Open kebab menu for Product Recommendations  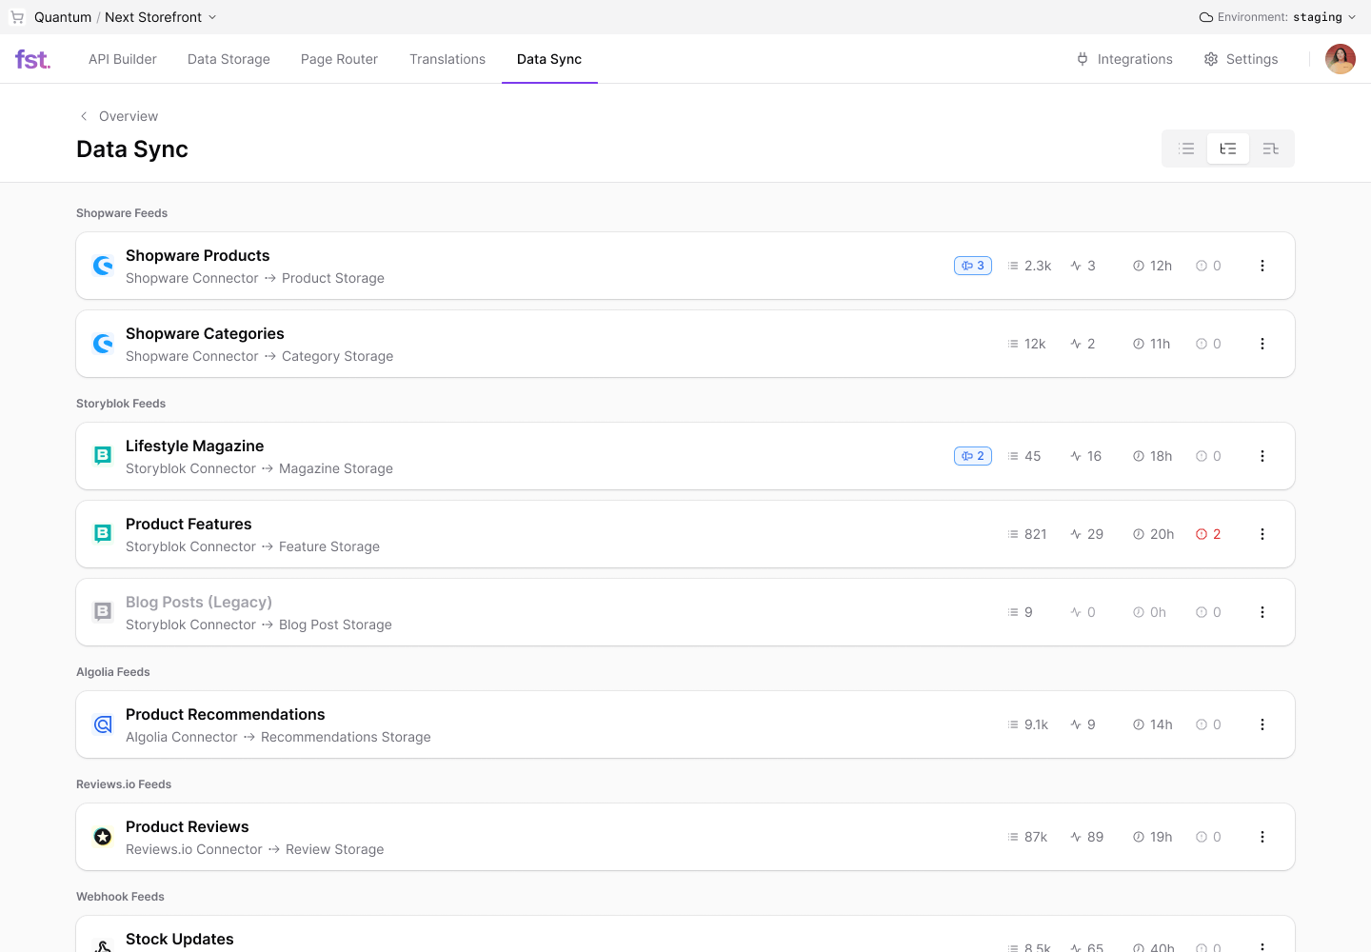click(x=1262, y=724)
